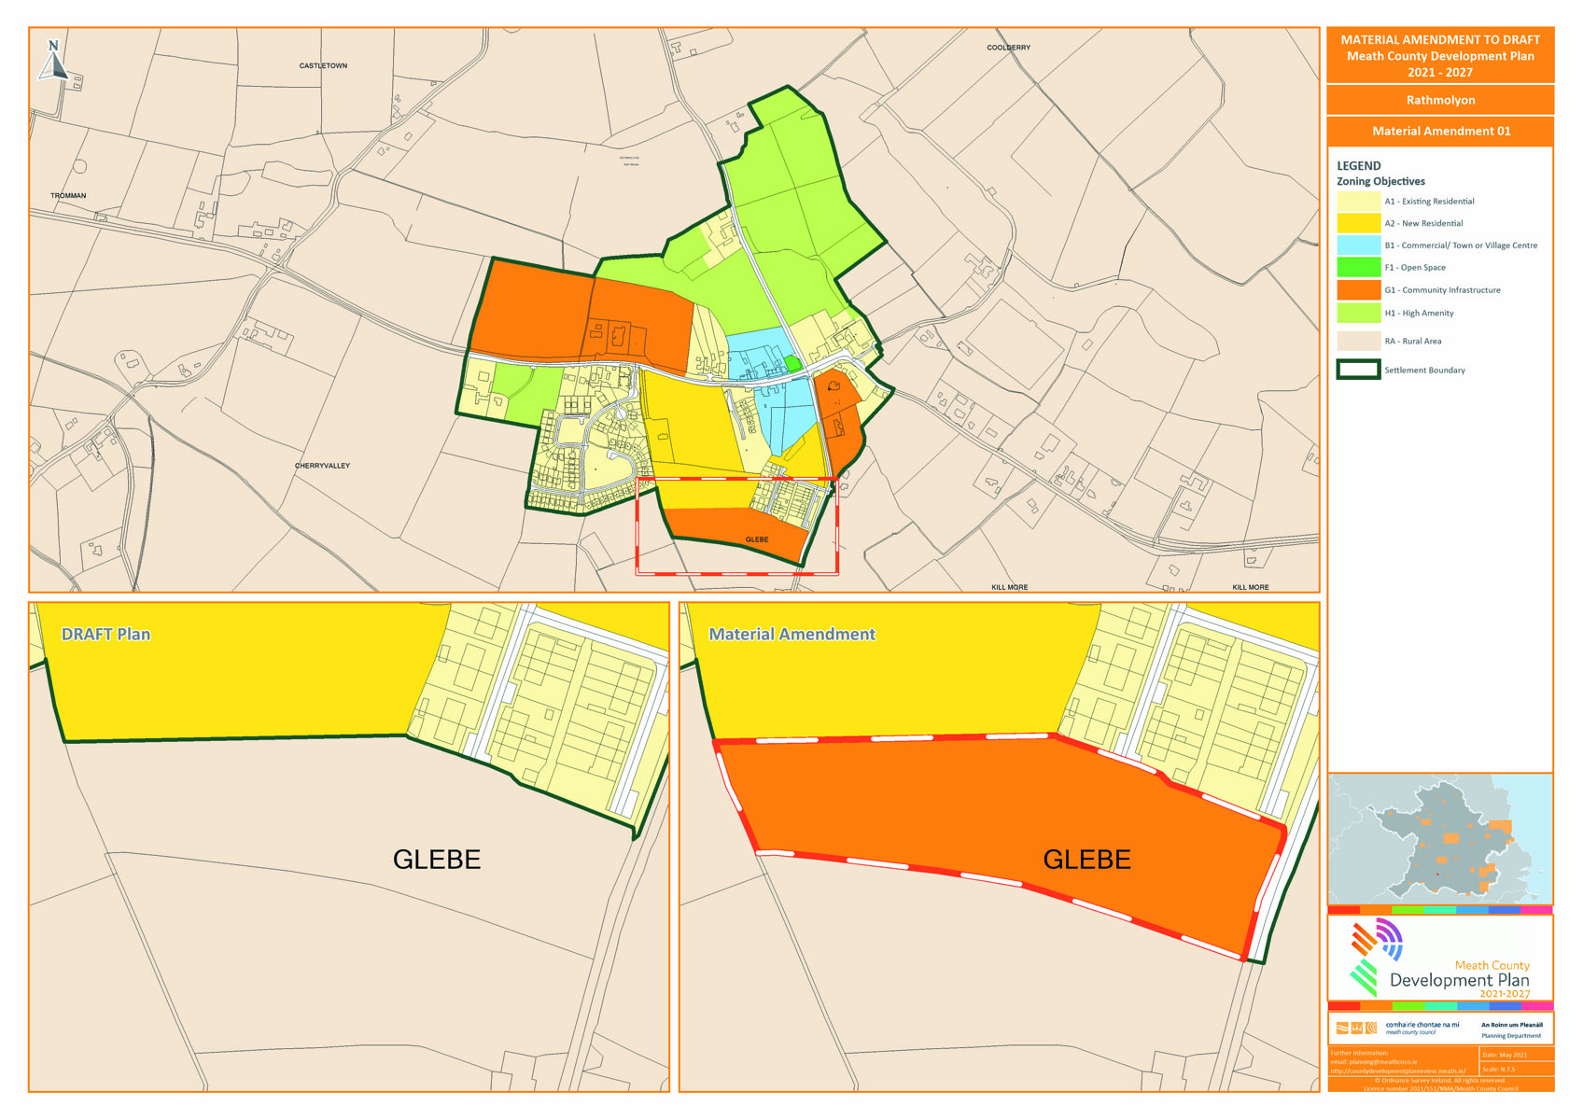The image size is (1583, 1120).
Task: Choose the G1 Community Infrastructure orange swatch
Action: click(x=1358, y=290)
